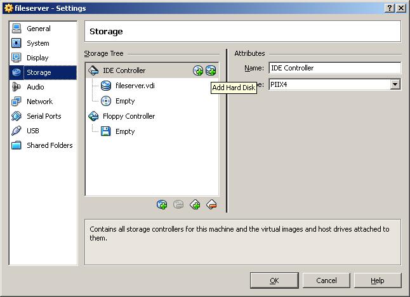Viewport: 410px width, 297px height.
Task: Select the fileserver.vdi hard disk entry
Action: [152, 86]
